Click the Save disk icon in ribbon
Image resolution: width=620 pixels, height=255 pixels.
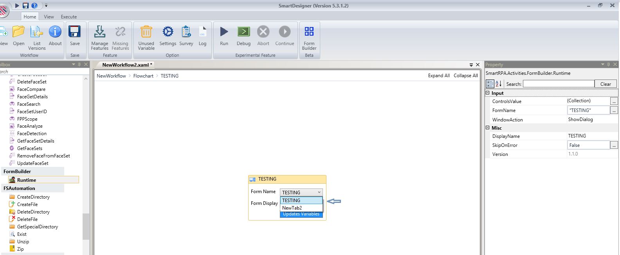74,32
